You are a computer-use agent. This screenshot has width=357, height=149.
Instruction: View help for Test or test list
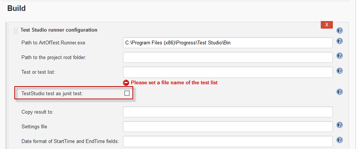point(340,71)
